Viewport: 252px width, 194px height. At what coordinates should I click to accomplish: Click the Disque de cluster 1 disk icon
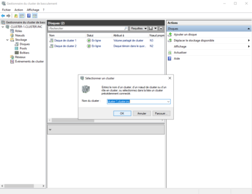point(51,40)
